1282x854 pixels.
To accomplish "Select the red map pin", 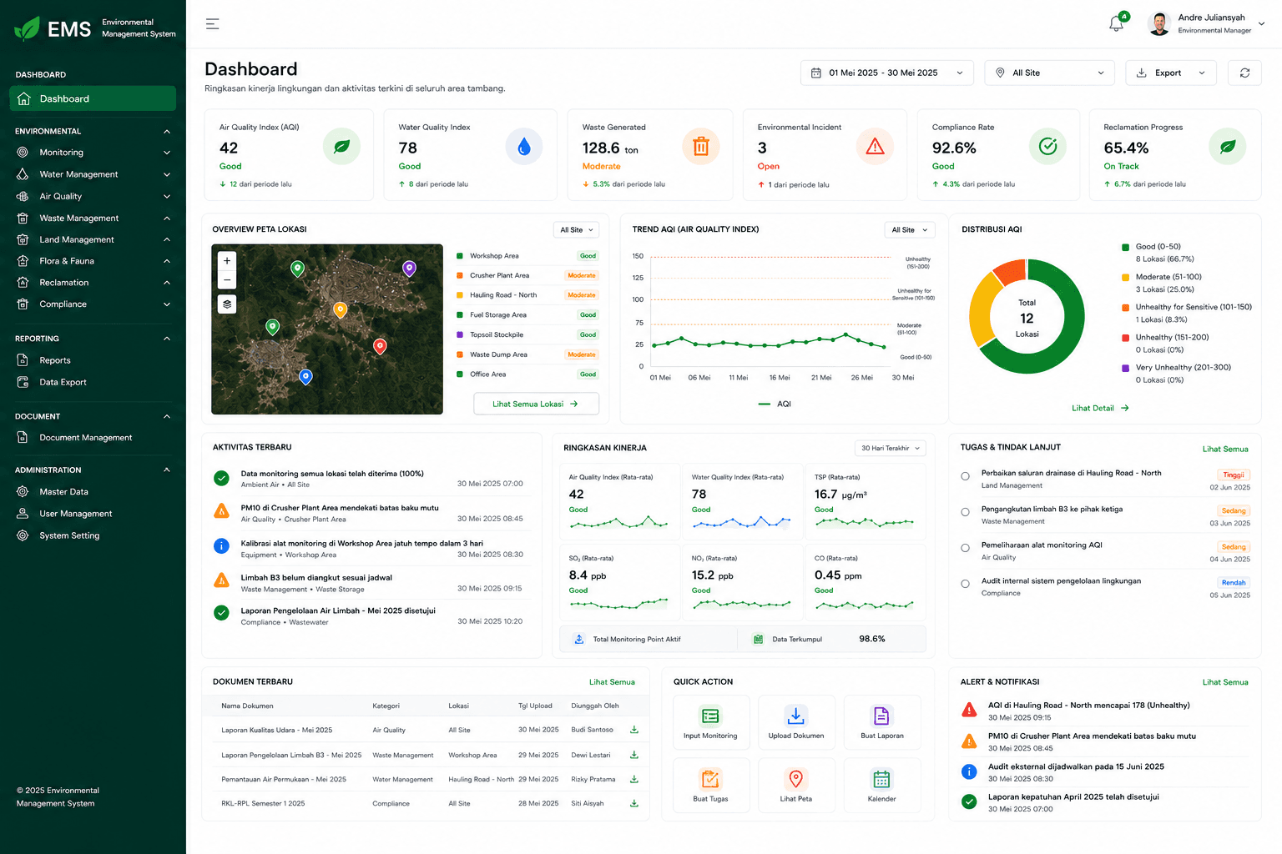I will 380,345.
